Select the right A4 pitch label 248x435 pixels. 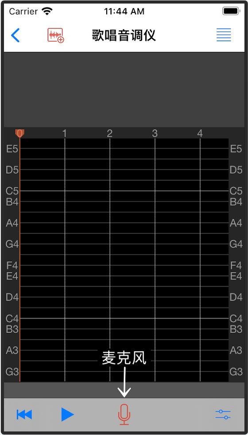(236, 223)
